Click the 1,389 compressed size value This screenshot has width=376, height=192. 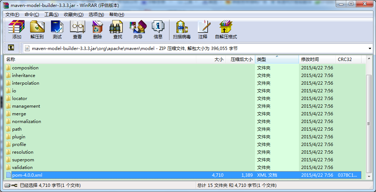(247, 175)
